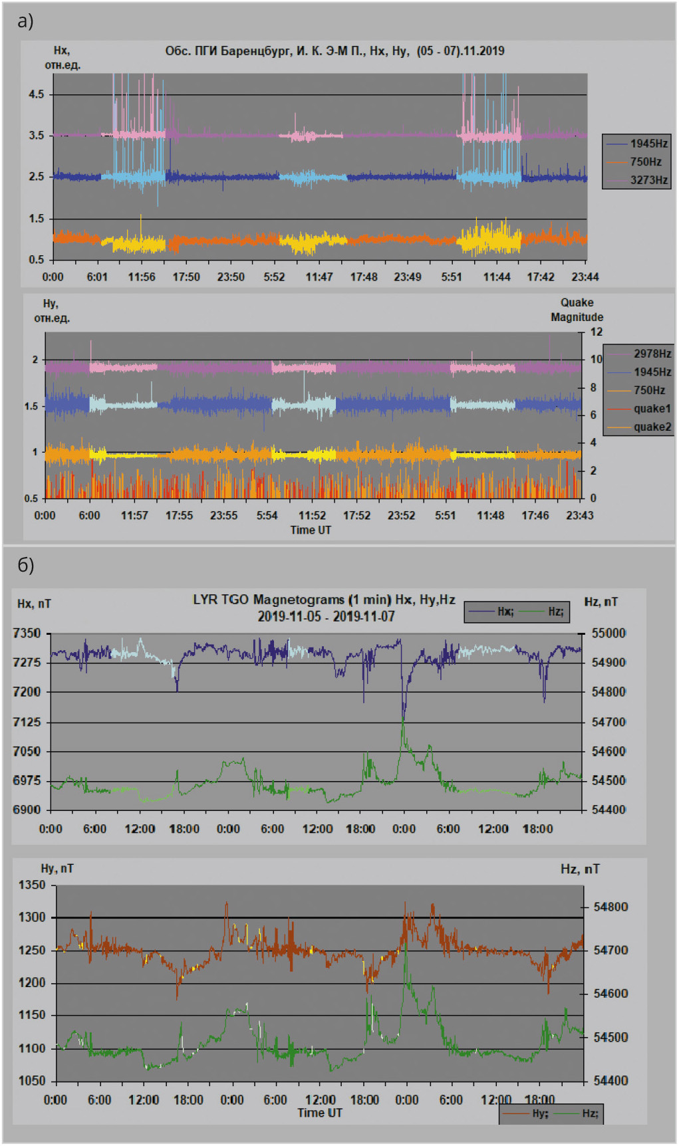Click the 'Time UT' label under the bottom Hy chart
This screenshot has height=1146, width=679.
(x=320, y=1112)
